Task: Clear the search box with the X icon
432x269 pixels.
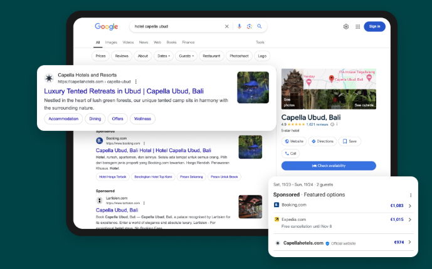Action: (227, 26)
